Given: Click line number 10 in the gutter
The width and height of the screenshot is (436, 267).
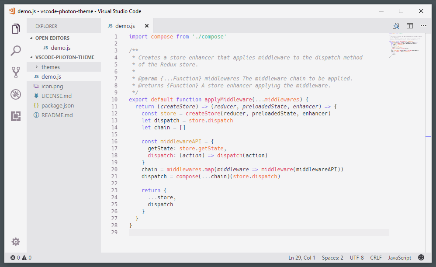Looking at the screenshot, I should point(114,99).
